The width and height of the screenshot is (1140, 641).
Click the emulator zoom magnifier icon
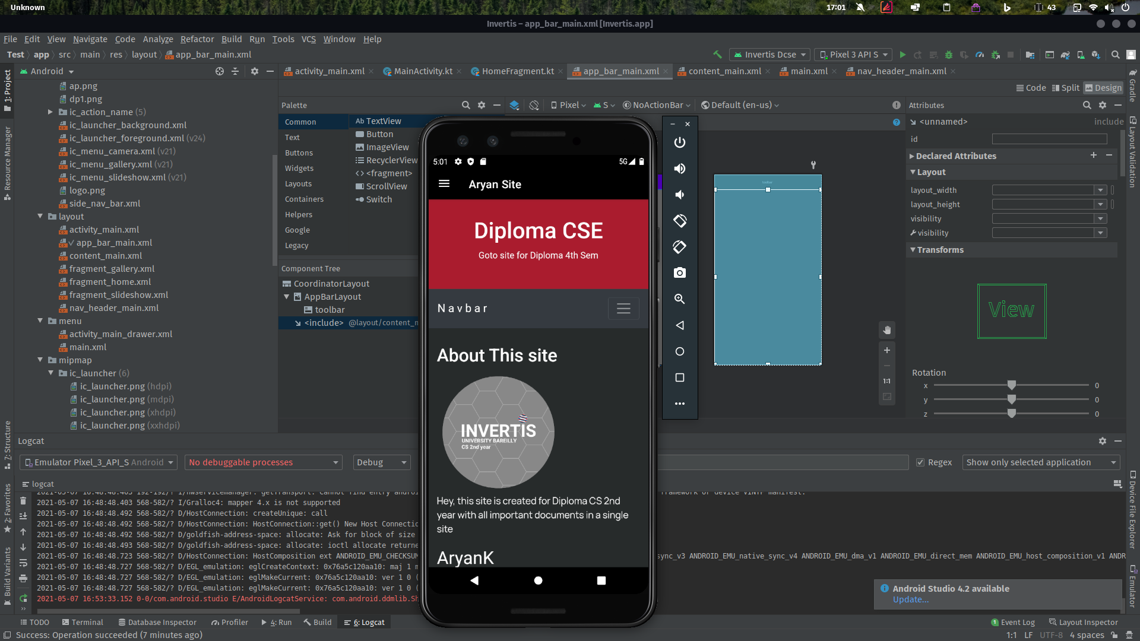(680, 299)
